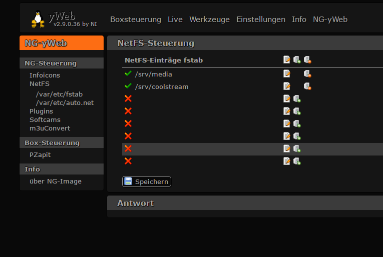
Task: Click the unmount-all icon in the fstab header
Action: tap(307, 60)
